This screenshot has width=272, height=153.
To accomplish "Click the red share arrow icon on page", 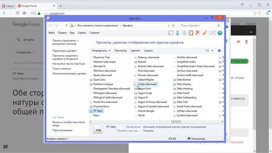I will pos(238,42).
